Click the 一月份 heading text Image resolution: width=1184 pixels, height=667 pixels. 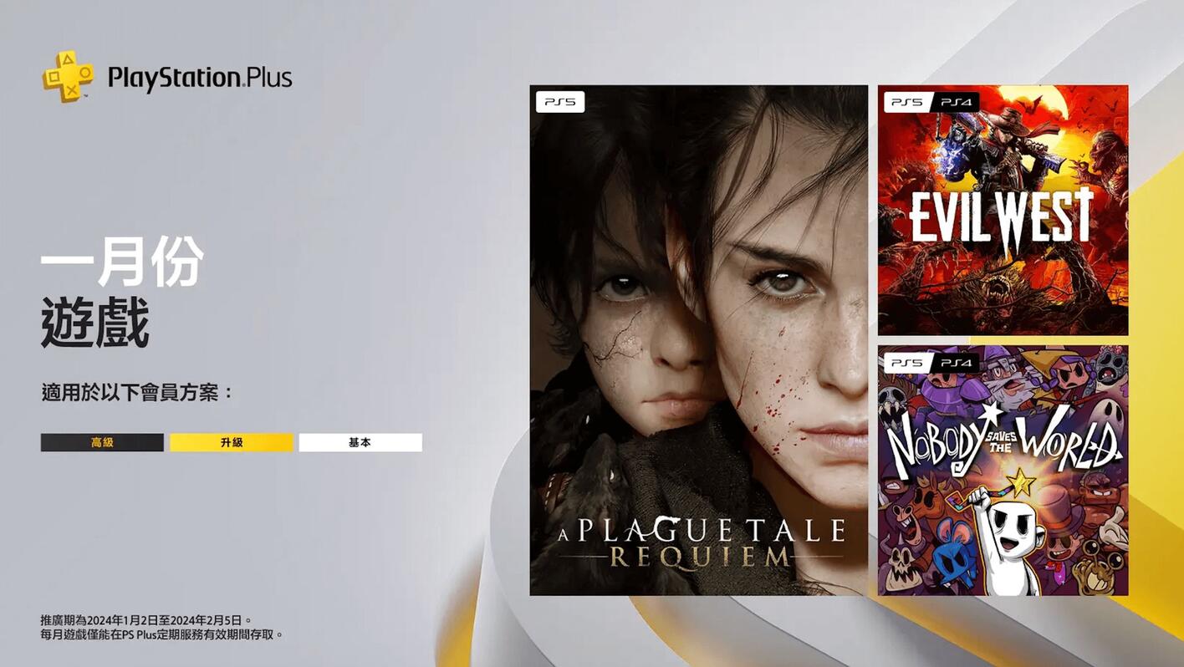coord(122,262)
